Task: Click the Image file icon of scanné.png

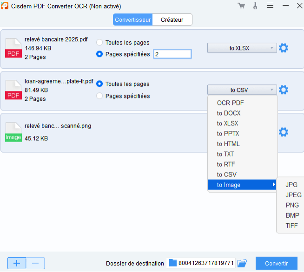Action: pos(13,132)
